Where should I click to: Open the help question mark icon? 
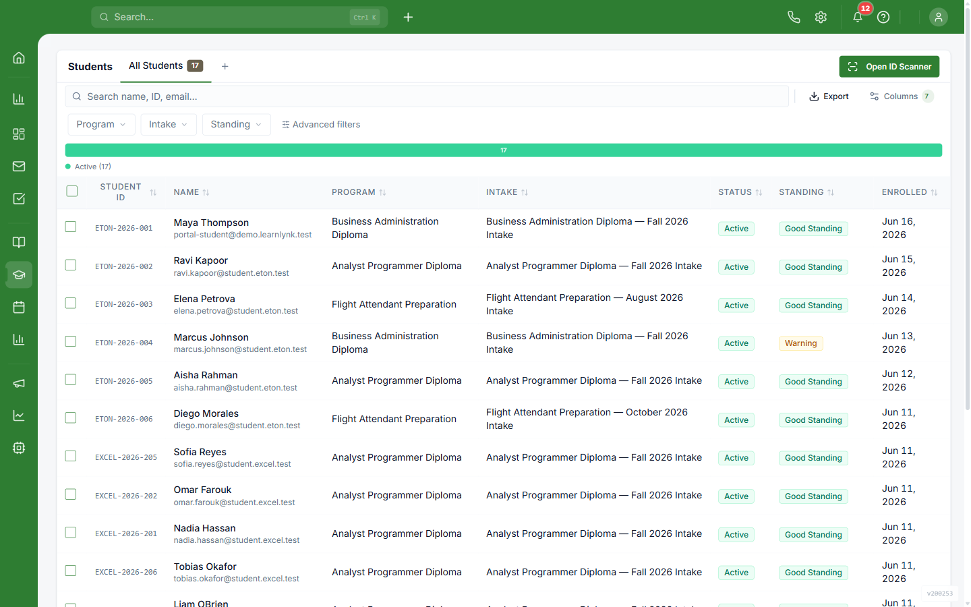pos(883,17)
